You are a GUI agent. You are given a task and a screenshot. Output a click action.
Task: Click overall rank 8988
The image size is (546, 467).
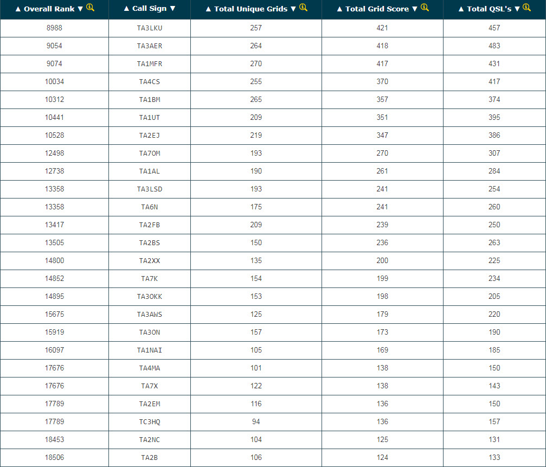coord(54,28)
